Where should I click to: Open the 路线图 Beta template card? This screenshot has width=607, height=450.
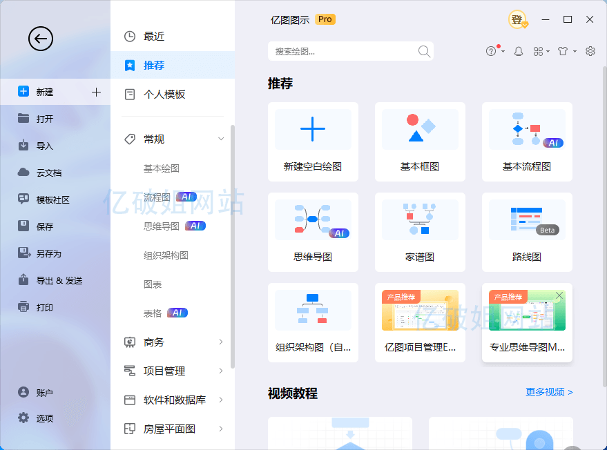click(527, 232)
